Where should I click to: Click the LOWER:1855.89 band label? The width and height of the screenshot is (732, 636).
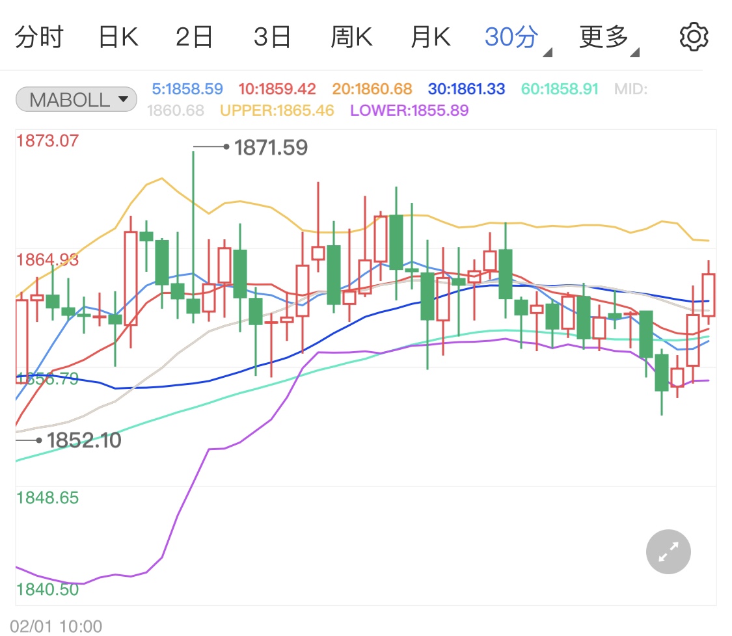[x=409, y=110]
